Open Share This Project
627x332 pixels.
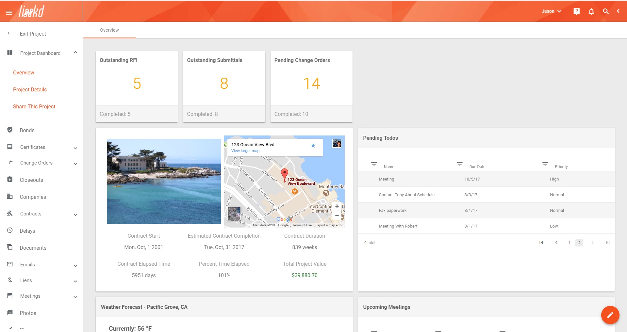[x=34, y=106]
